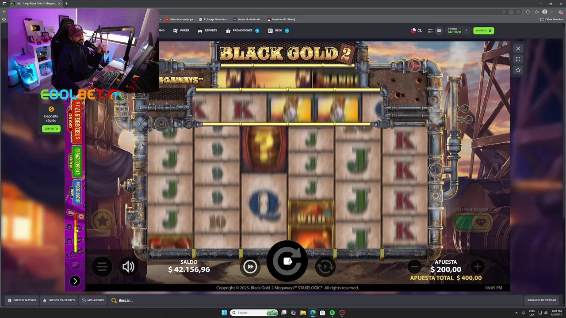The height and width of the screenshot is (318, 566).
Task: Stop the spin with the center button
Action: 287,261
